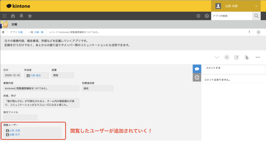The height and width of the screenshot is (141, 266).
Task: Go to portal via home icon
Action: coord(13,16)
